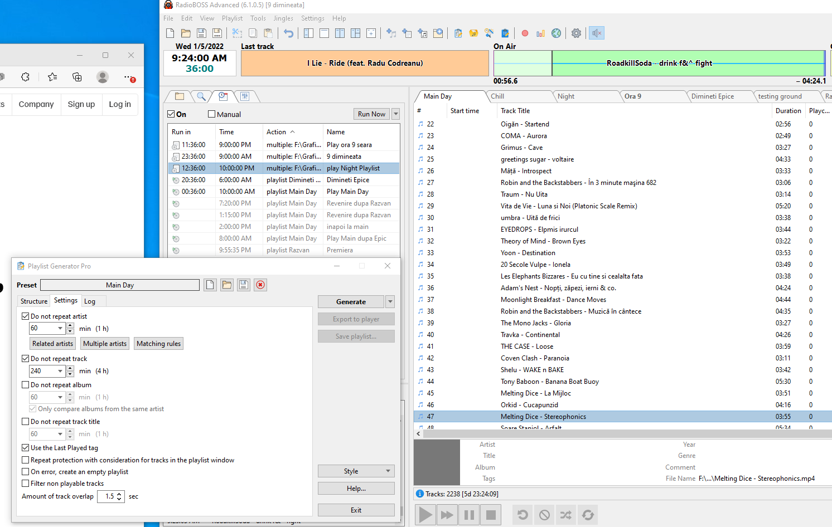832x527 pixels.
Task: Toggle shuffle playback mode
Action: pos(566,515)
